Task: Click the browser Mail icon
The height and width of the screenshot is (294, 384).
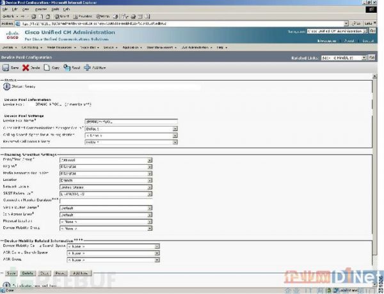Action: [125, 17]
